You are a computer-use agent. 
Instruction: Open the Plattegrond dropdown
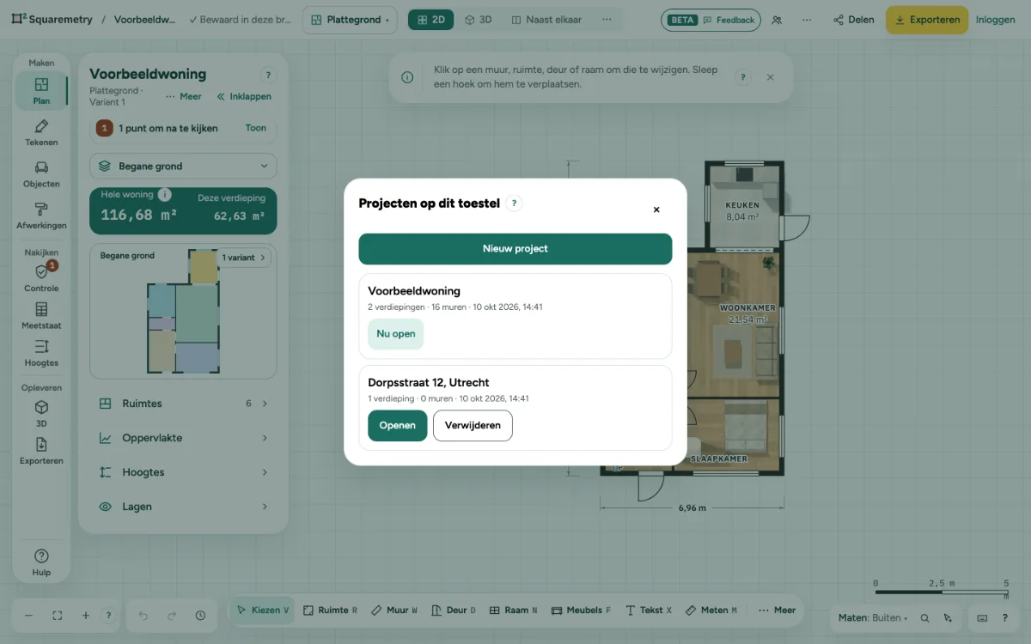click(x=350, y=20)
